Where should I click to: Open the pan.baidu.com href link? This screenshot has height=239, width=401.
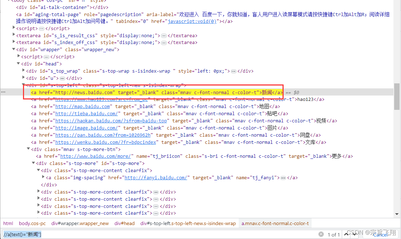[x=103, y=135]
